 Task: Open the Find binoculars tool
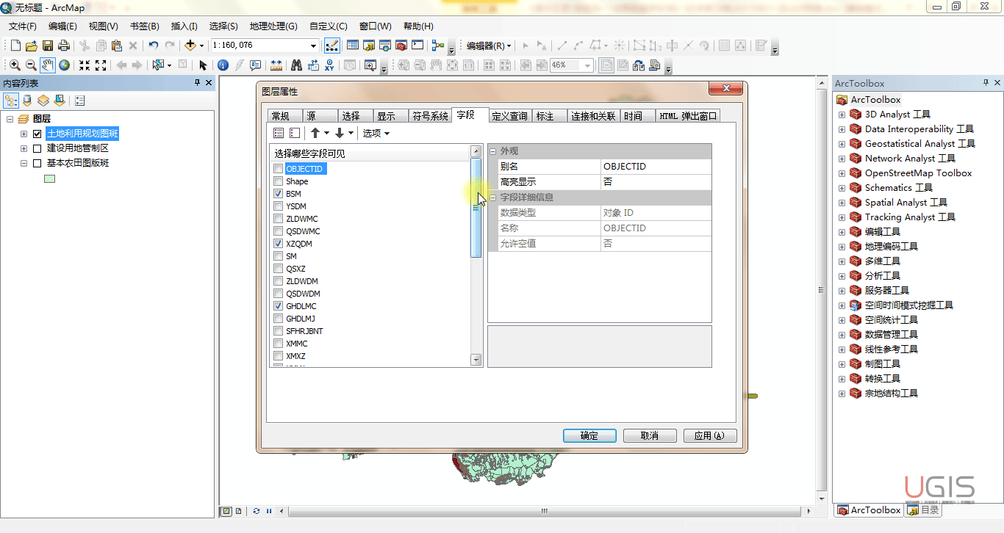click(x=297, y=65)
